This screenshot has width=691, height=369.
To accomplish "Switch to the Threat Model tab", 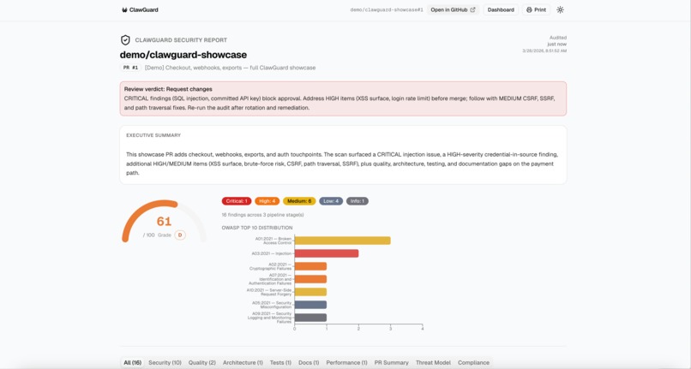I will (x=433, y=363).
